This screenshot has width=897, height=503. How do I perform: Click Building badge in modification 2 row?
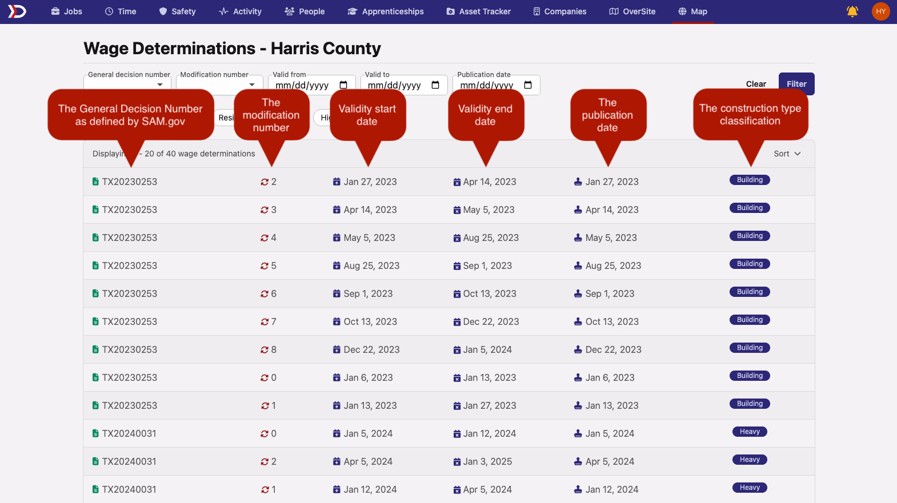tap(750, 180)
